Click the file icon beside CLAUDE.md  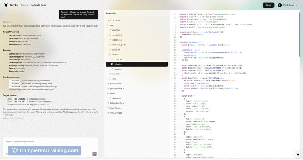pyautogui.click(x=108, y=20)
